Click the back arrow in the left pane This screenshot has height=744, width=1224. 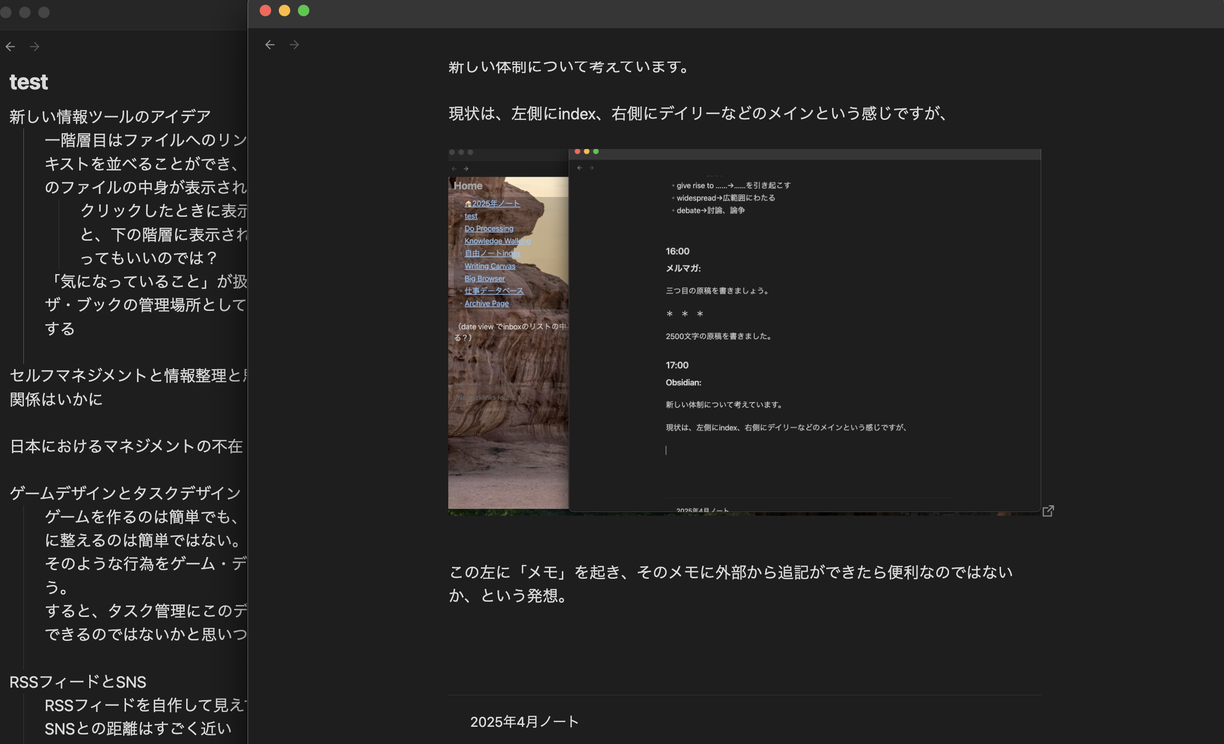(11, 46)
